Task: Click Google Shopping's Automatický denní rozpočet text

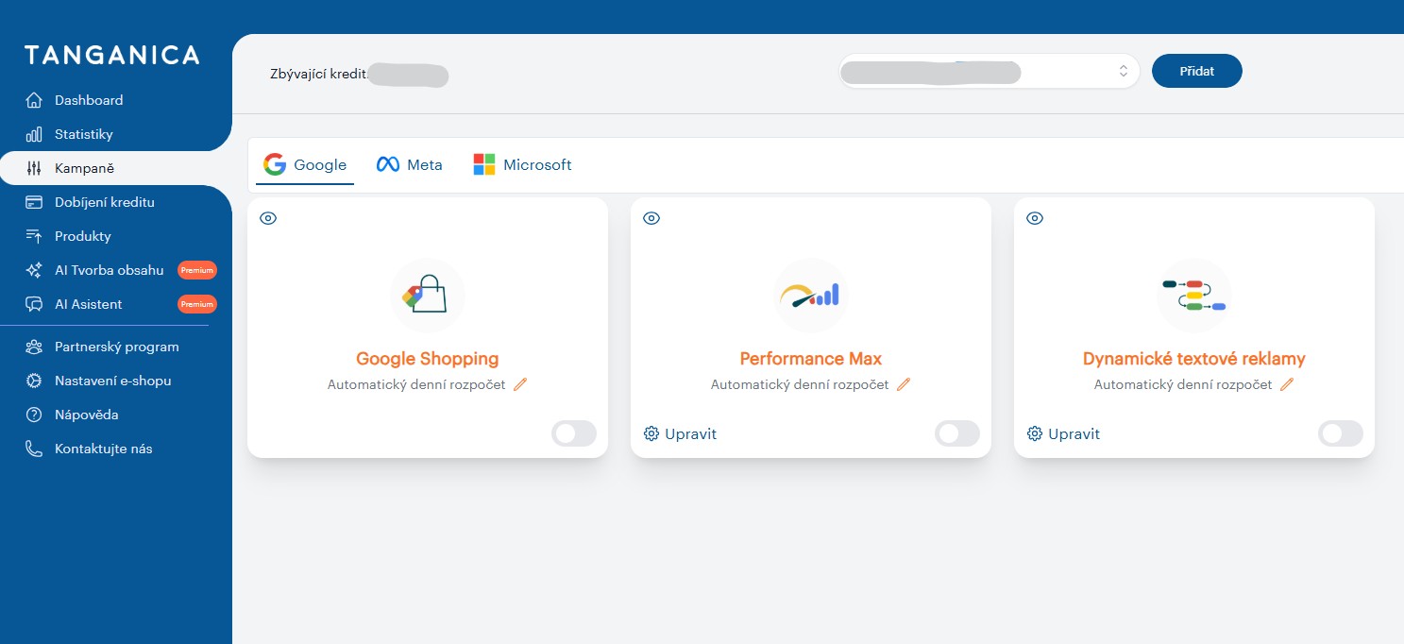Action: pos(416,384)
